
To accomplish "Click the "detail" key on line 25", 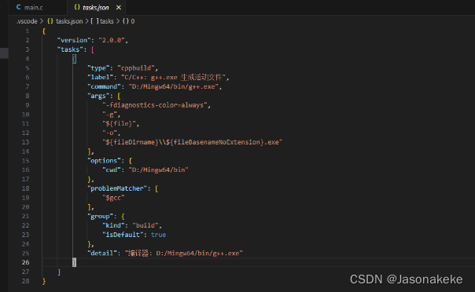I will click(102, 254).
